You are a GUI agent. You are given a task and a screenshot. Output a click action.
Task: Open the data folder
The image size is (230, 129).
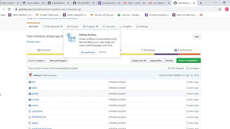[34, 88]
